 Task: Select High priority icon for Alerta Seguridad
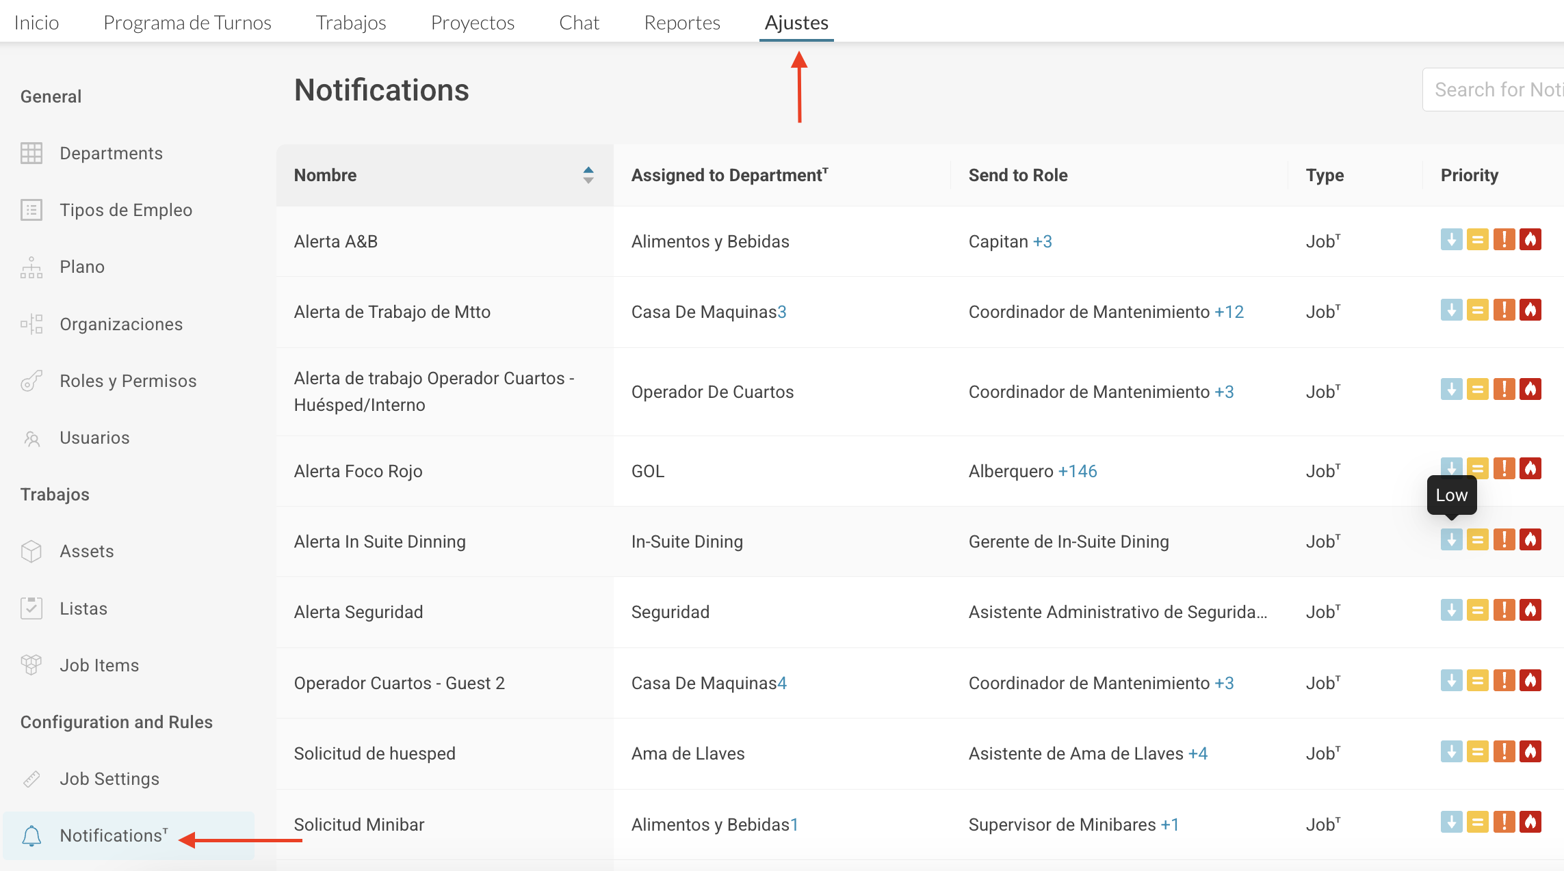point(1504,611)
